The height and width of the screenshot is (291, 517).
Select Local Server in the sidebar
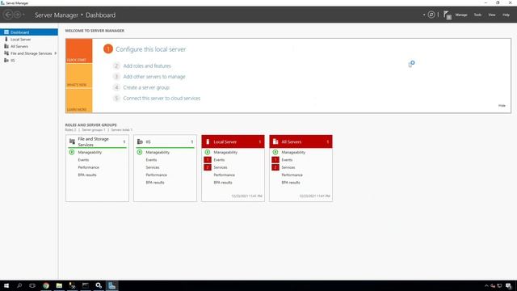(29, 40)
